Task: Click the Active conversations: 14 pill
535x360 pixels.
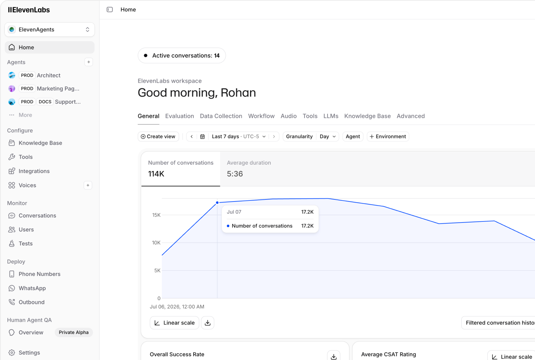Action: [182, 55]
